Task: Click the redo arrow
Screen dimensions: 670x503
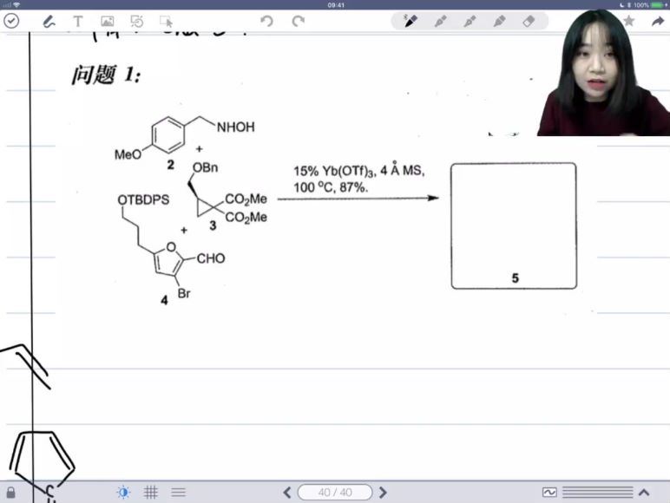Action: coord(299,21)
